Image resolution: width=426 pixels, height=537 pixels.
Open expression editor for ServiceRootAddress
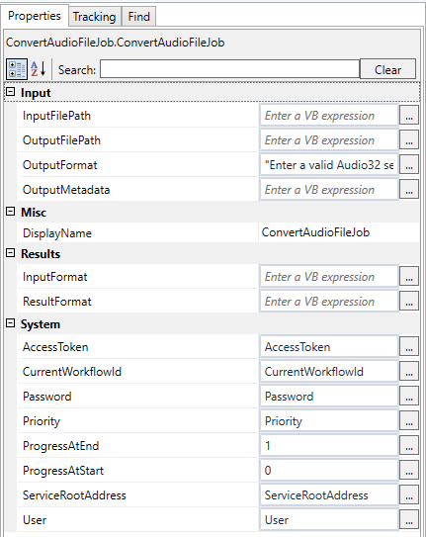coord(409,494)
